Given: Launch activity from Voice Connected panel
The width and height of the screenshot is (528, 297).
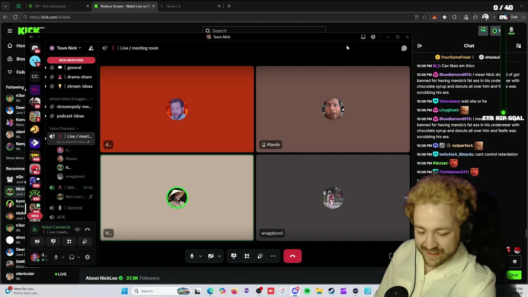Looking at the screenshot, I should coord(69,241).
